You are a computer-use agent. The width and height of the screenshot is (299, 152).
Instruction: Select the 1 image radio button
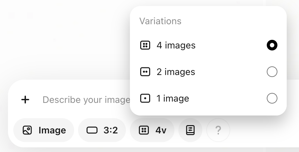point(272,99)
